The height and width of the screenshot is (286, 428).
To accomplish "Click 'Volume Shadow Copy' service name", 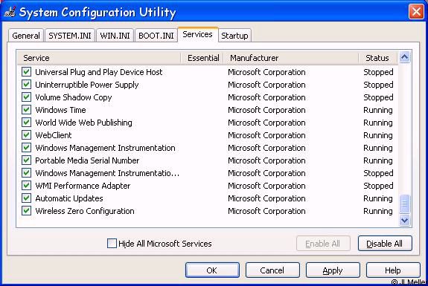I will [74, 97].
